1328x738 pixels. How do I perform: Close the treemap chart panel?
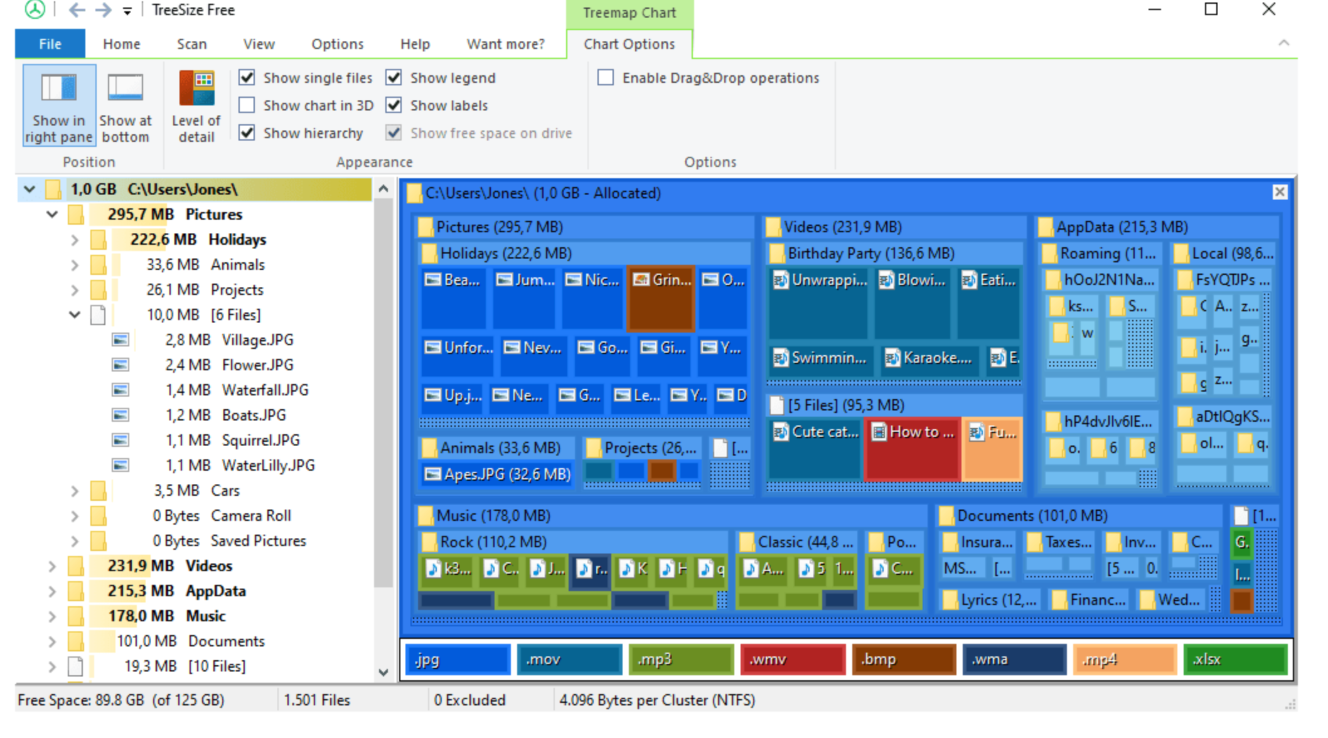pos(1280,192)
